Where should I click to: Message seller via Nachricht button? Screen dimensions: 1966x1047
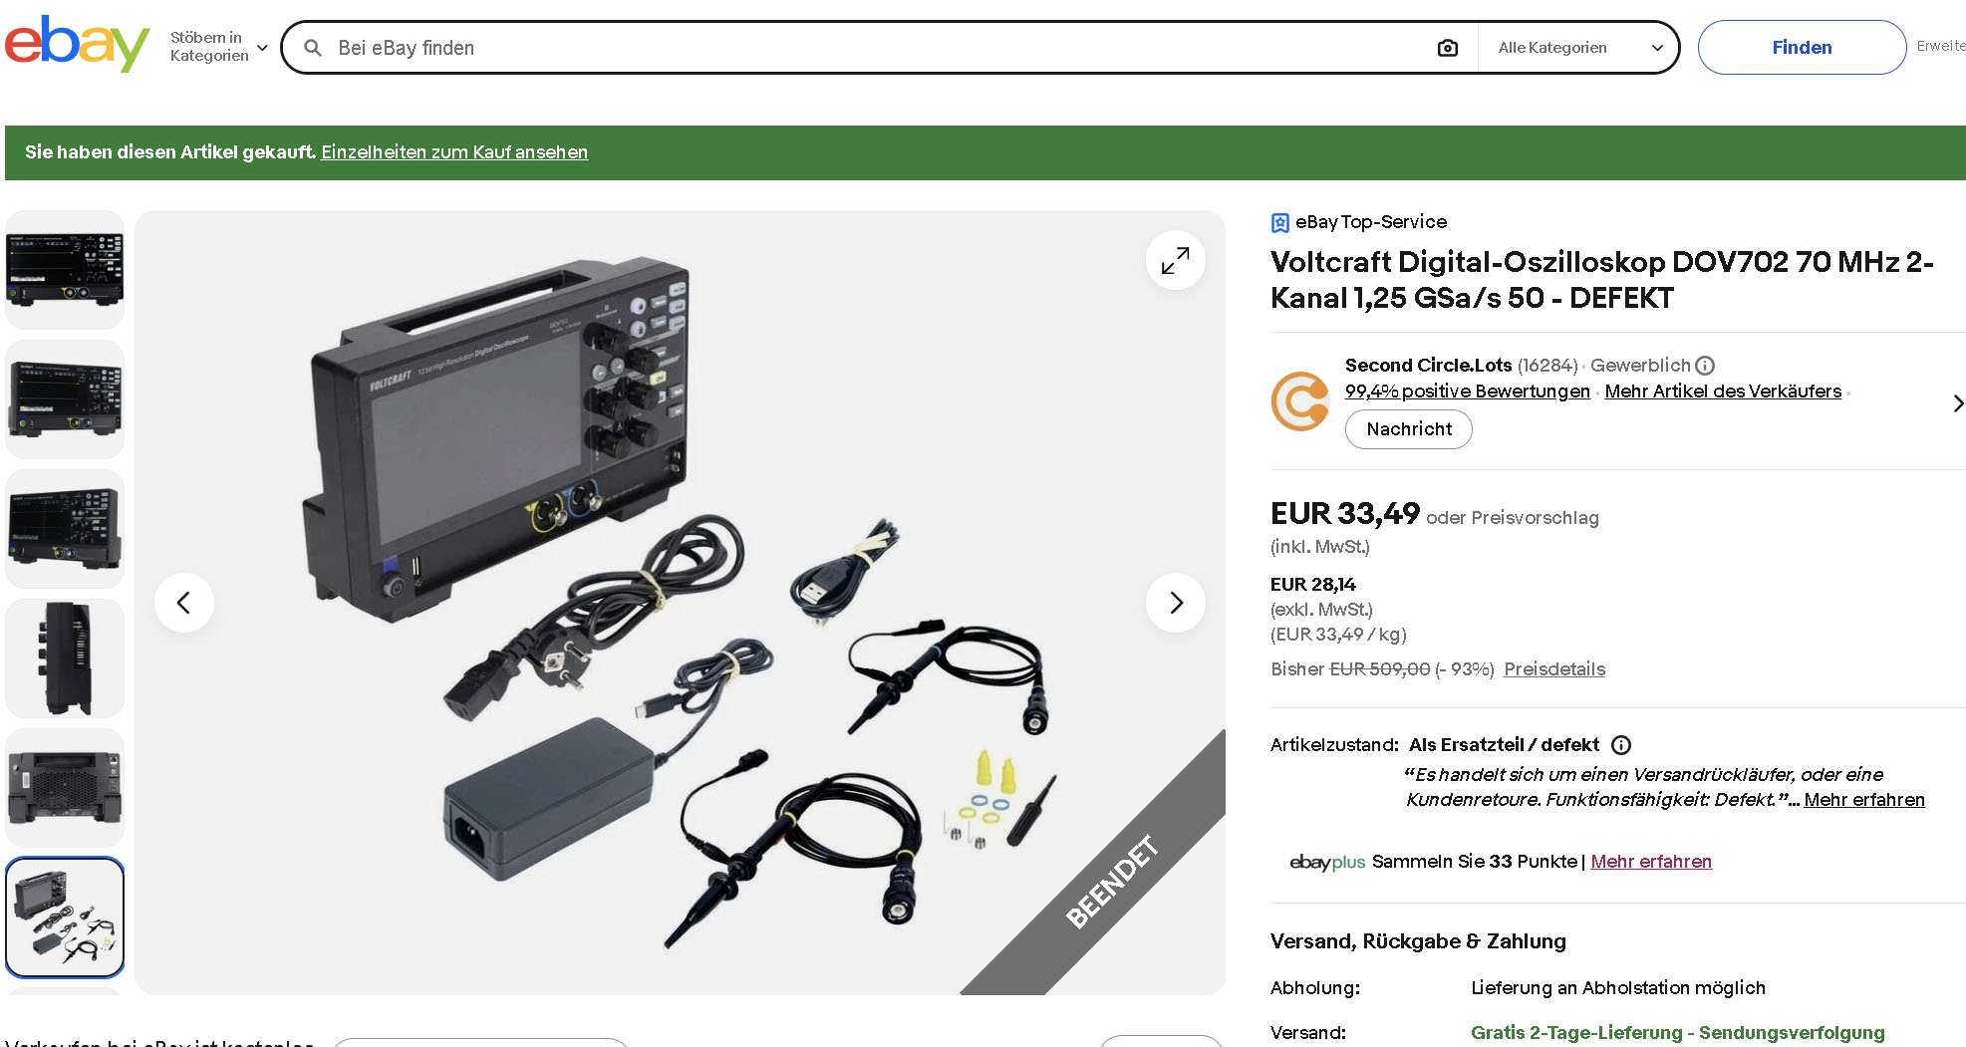coord(1408,429)
